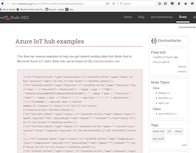Open the blog nav item
The height and width of the screenshot is (153, 196).
click(x=141, y=17)
